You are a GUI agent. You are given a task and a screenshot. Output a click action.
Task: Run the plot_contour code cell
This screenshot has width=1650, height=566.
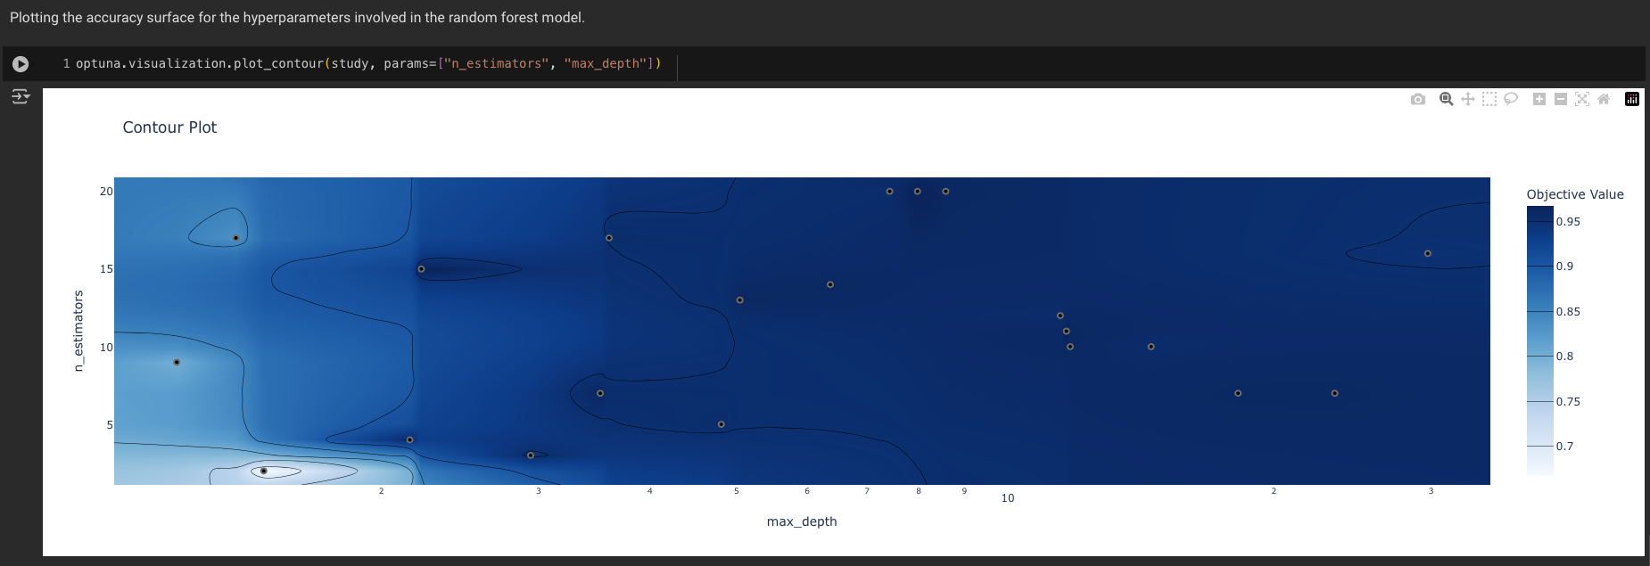point(21,64)
